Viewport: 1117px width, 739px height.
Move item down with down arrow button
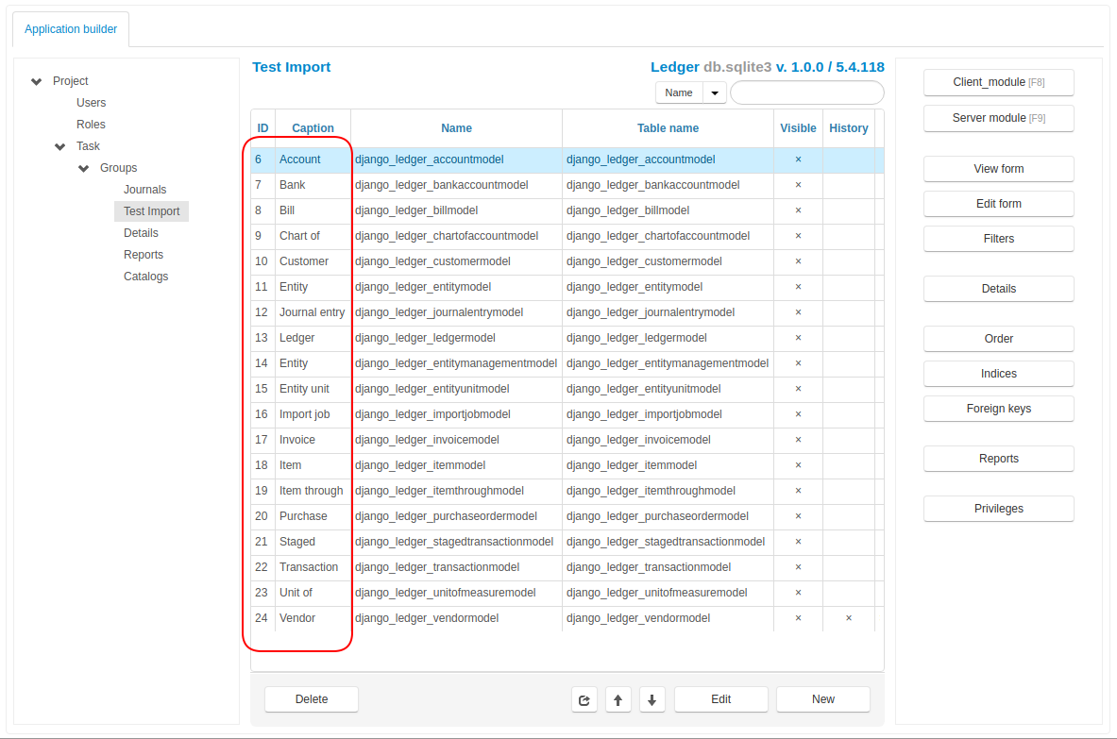[652, 700]
